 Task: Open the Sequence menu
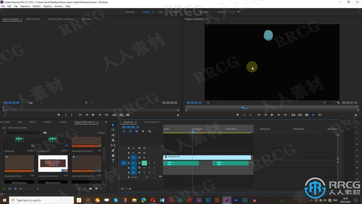(x=25, y=6)
